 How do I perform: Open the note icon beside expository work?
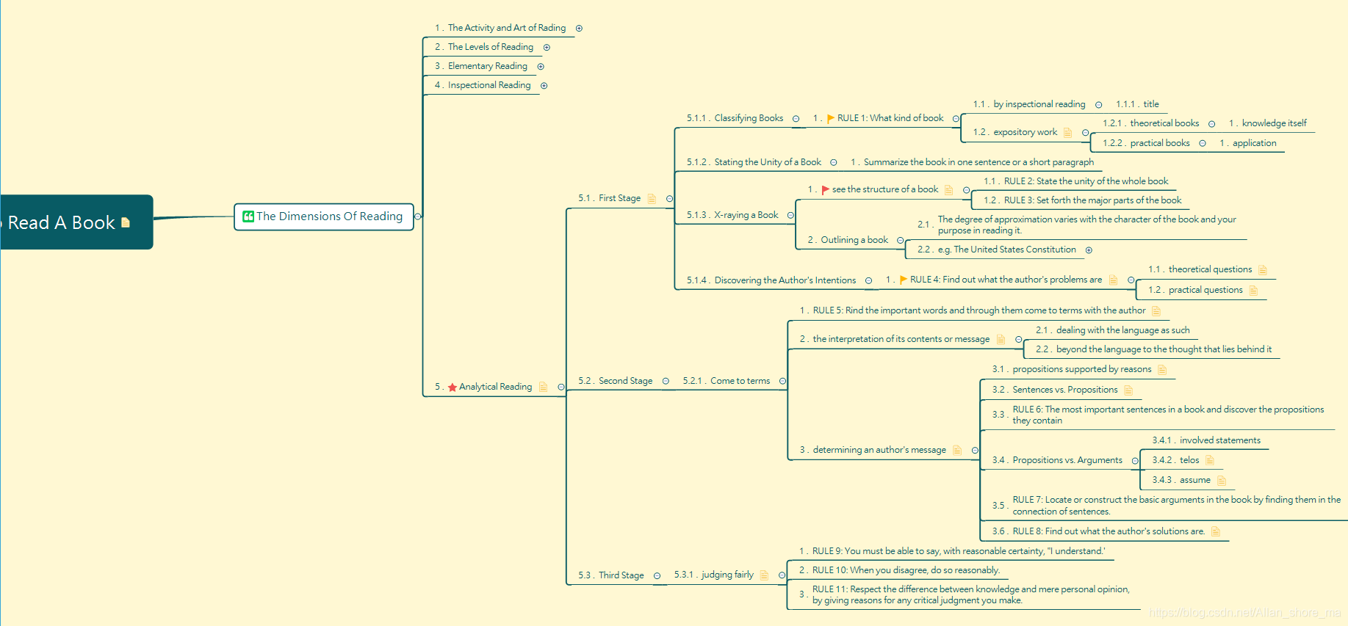coord(1068,133)
